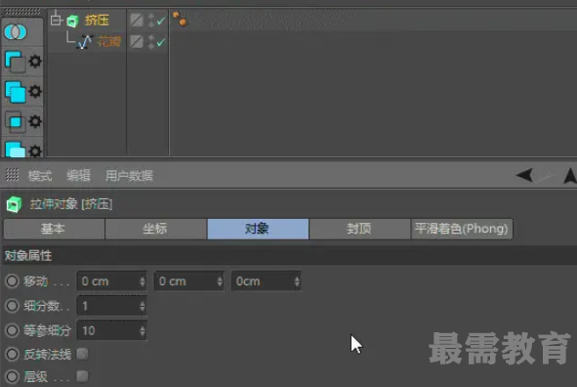Adjust the 细分数 spinner arrows
This screenshot has width=577, height=387.
(143, 306)
